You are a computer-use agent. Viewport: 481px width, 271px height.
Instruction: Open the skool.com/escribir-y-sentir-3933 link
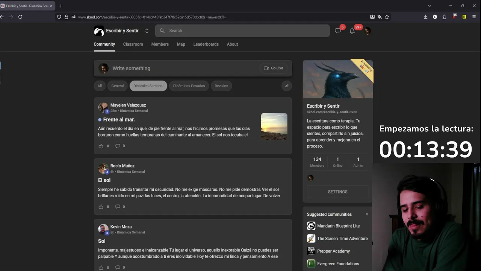pyautogui.click(x=332, y=112)
